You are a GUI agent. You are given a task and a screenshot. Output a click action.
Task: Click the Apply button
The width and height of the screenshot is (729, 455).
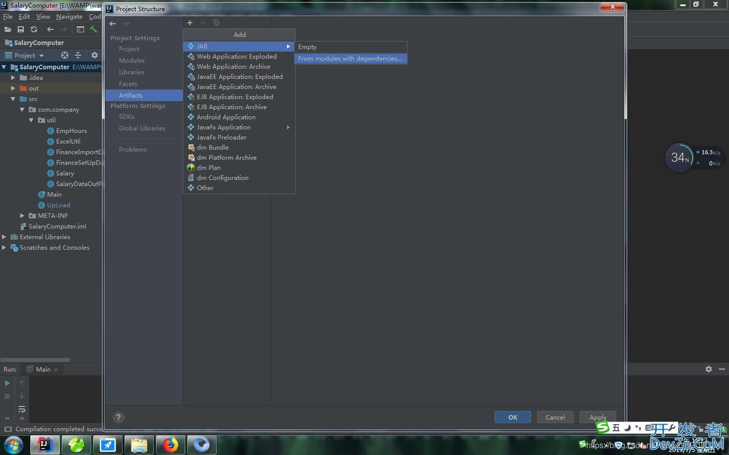598,417
